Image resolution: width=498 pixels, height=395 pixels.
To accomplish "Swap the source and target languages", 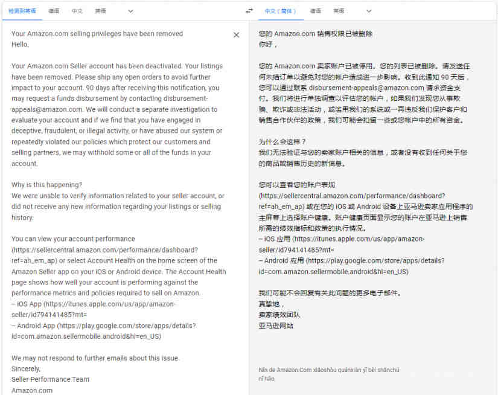I will coord(250,11).
